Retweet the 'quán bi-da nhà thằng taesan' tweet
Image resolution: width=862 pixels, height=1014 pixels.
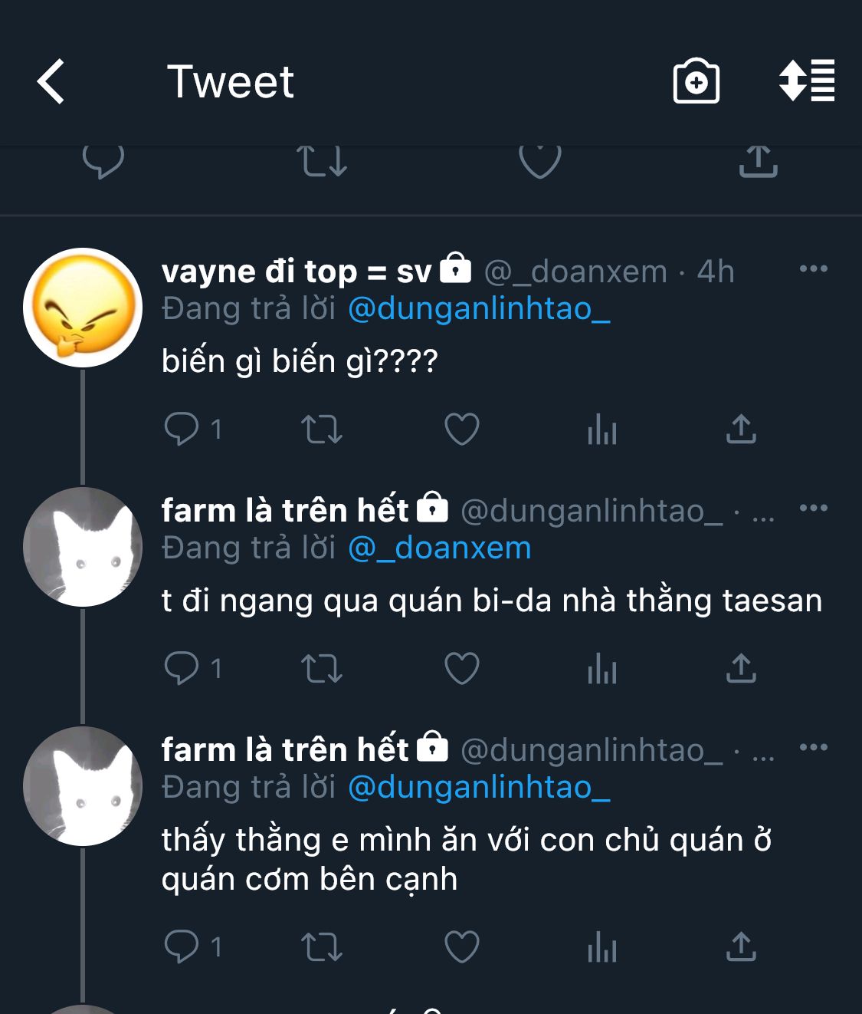pyautogui.click(x=321, y=668)
